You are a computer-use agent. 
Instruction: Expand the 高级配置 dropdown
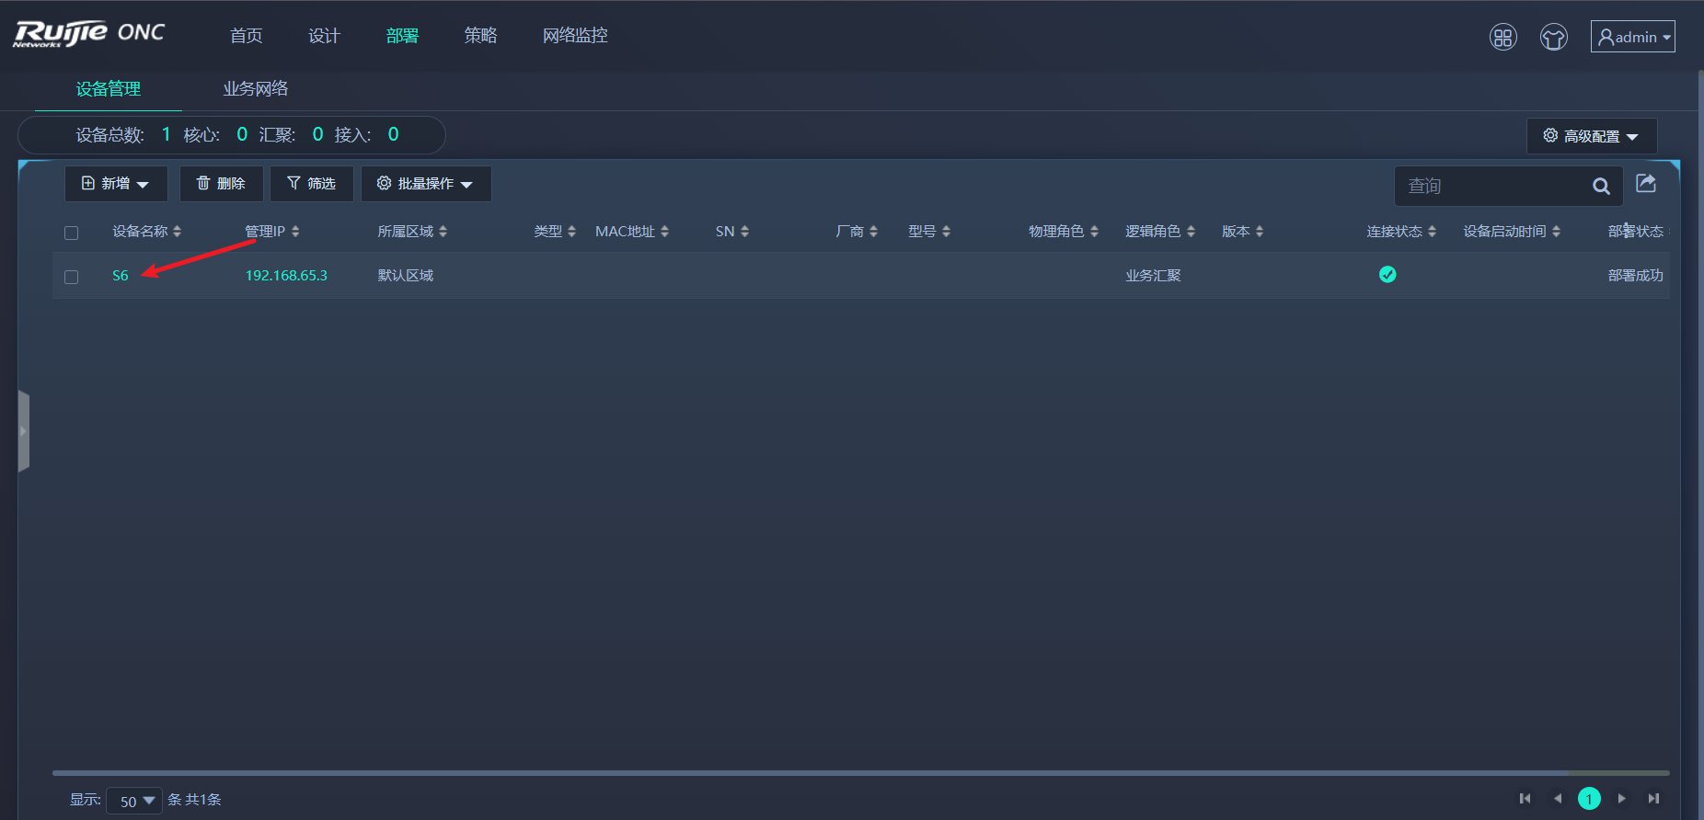point(1592,136)
